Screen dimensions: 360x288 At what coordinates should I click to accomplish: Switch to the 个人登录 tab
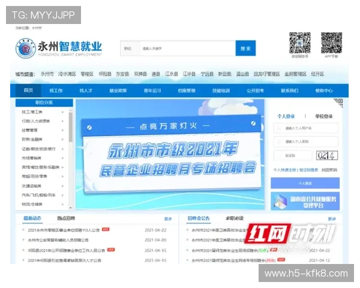click(x=286, y=116)
